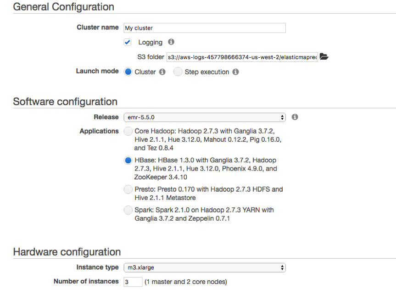Image resolution: width=396 pixels, height=300 pixels.
Task: Click the info icon next to Release dropdown
Action: pyautogui.click(x=295, y=117)
